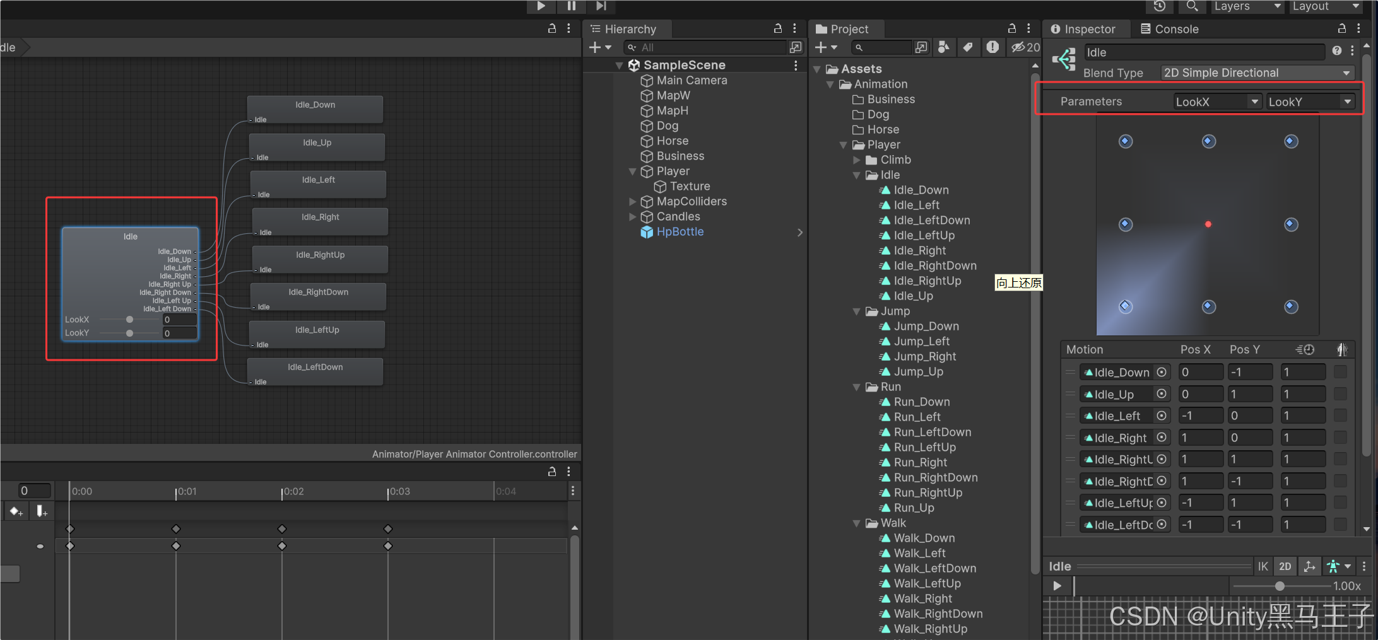Click the LookX slider in Idle node
This screenshot has width=1378, height=640.
pyautogui.click(x=130, y=320)
